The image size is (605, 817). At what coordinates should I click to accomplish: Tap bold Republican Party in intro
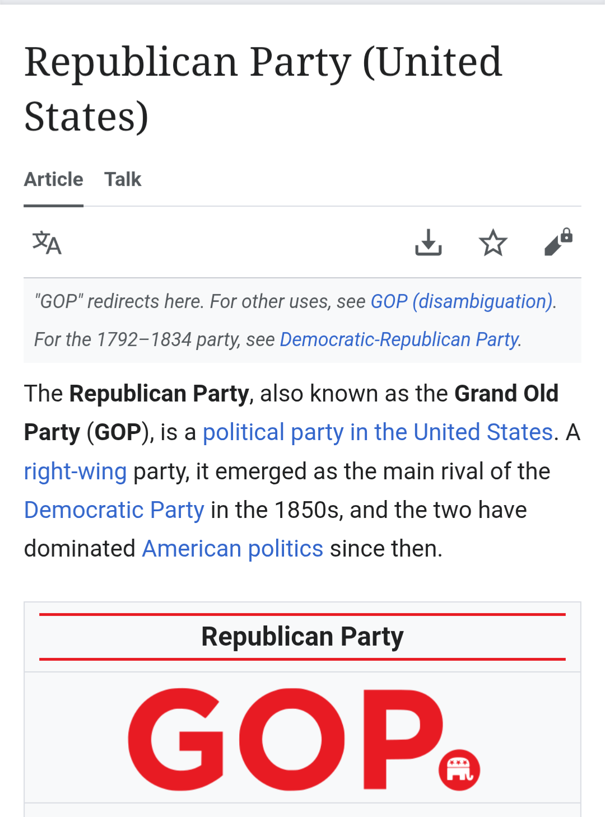pyautogui.click(x=159, y=394)
